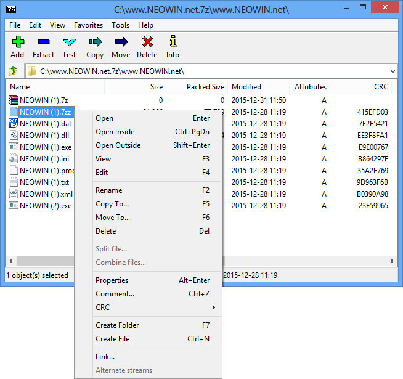Sort by CRC column header
The width and height of the screenshot is (403, 379).
coord(361,87)
